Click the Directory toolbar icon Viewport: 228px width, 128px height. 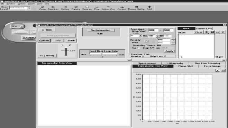[x=53, y=8]
